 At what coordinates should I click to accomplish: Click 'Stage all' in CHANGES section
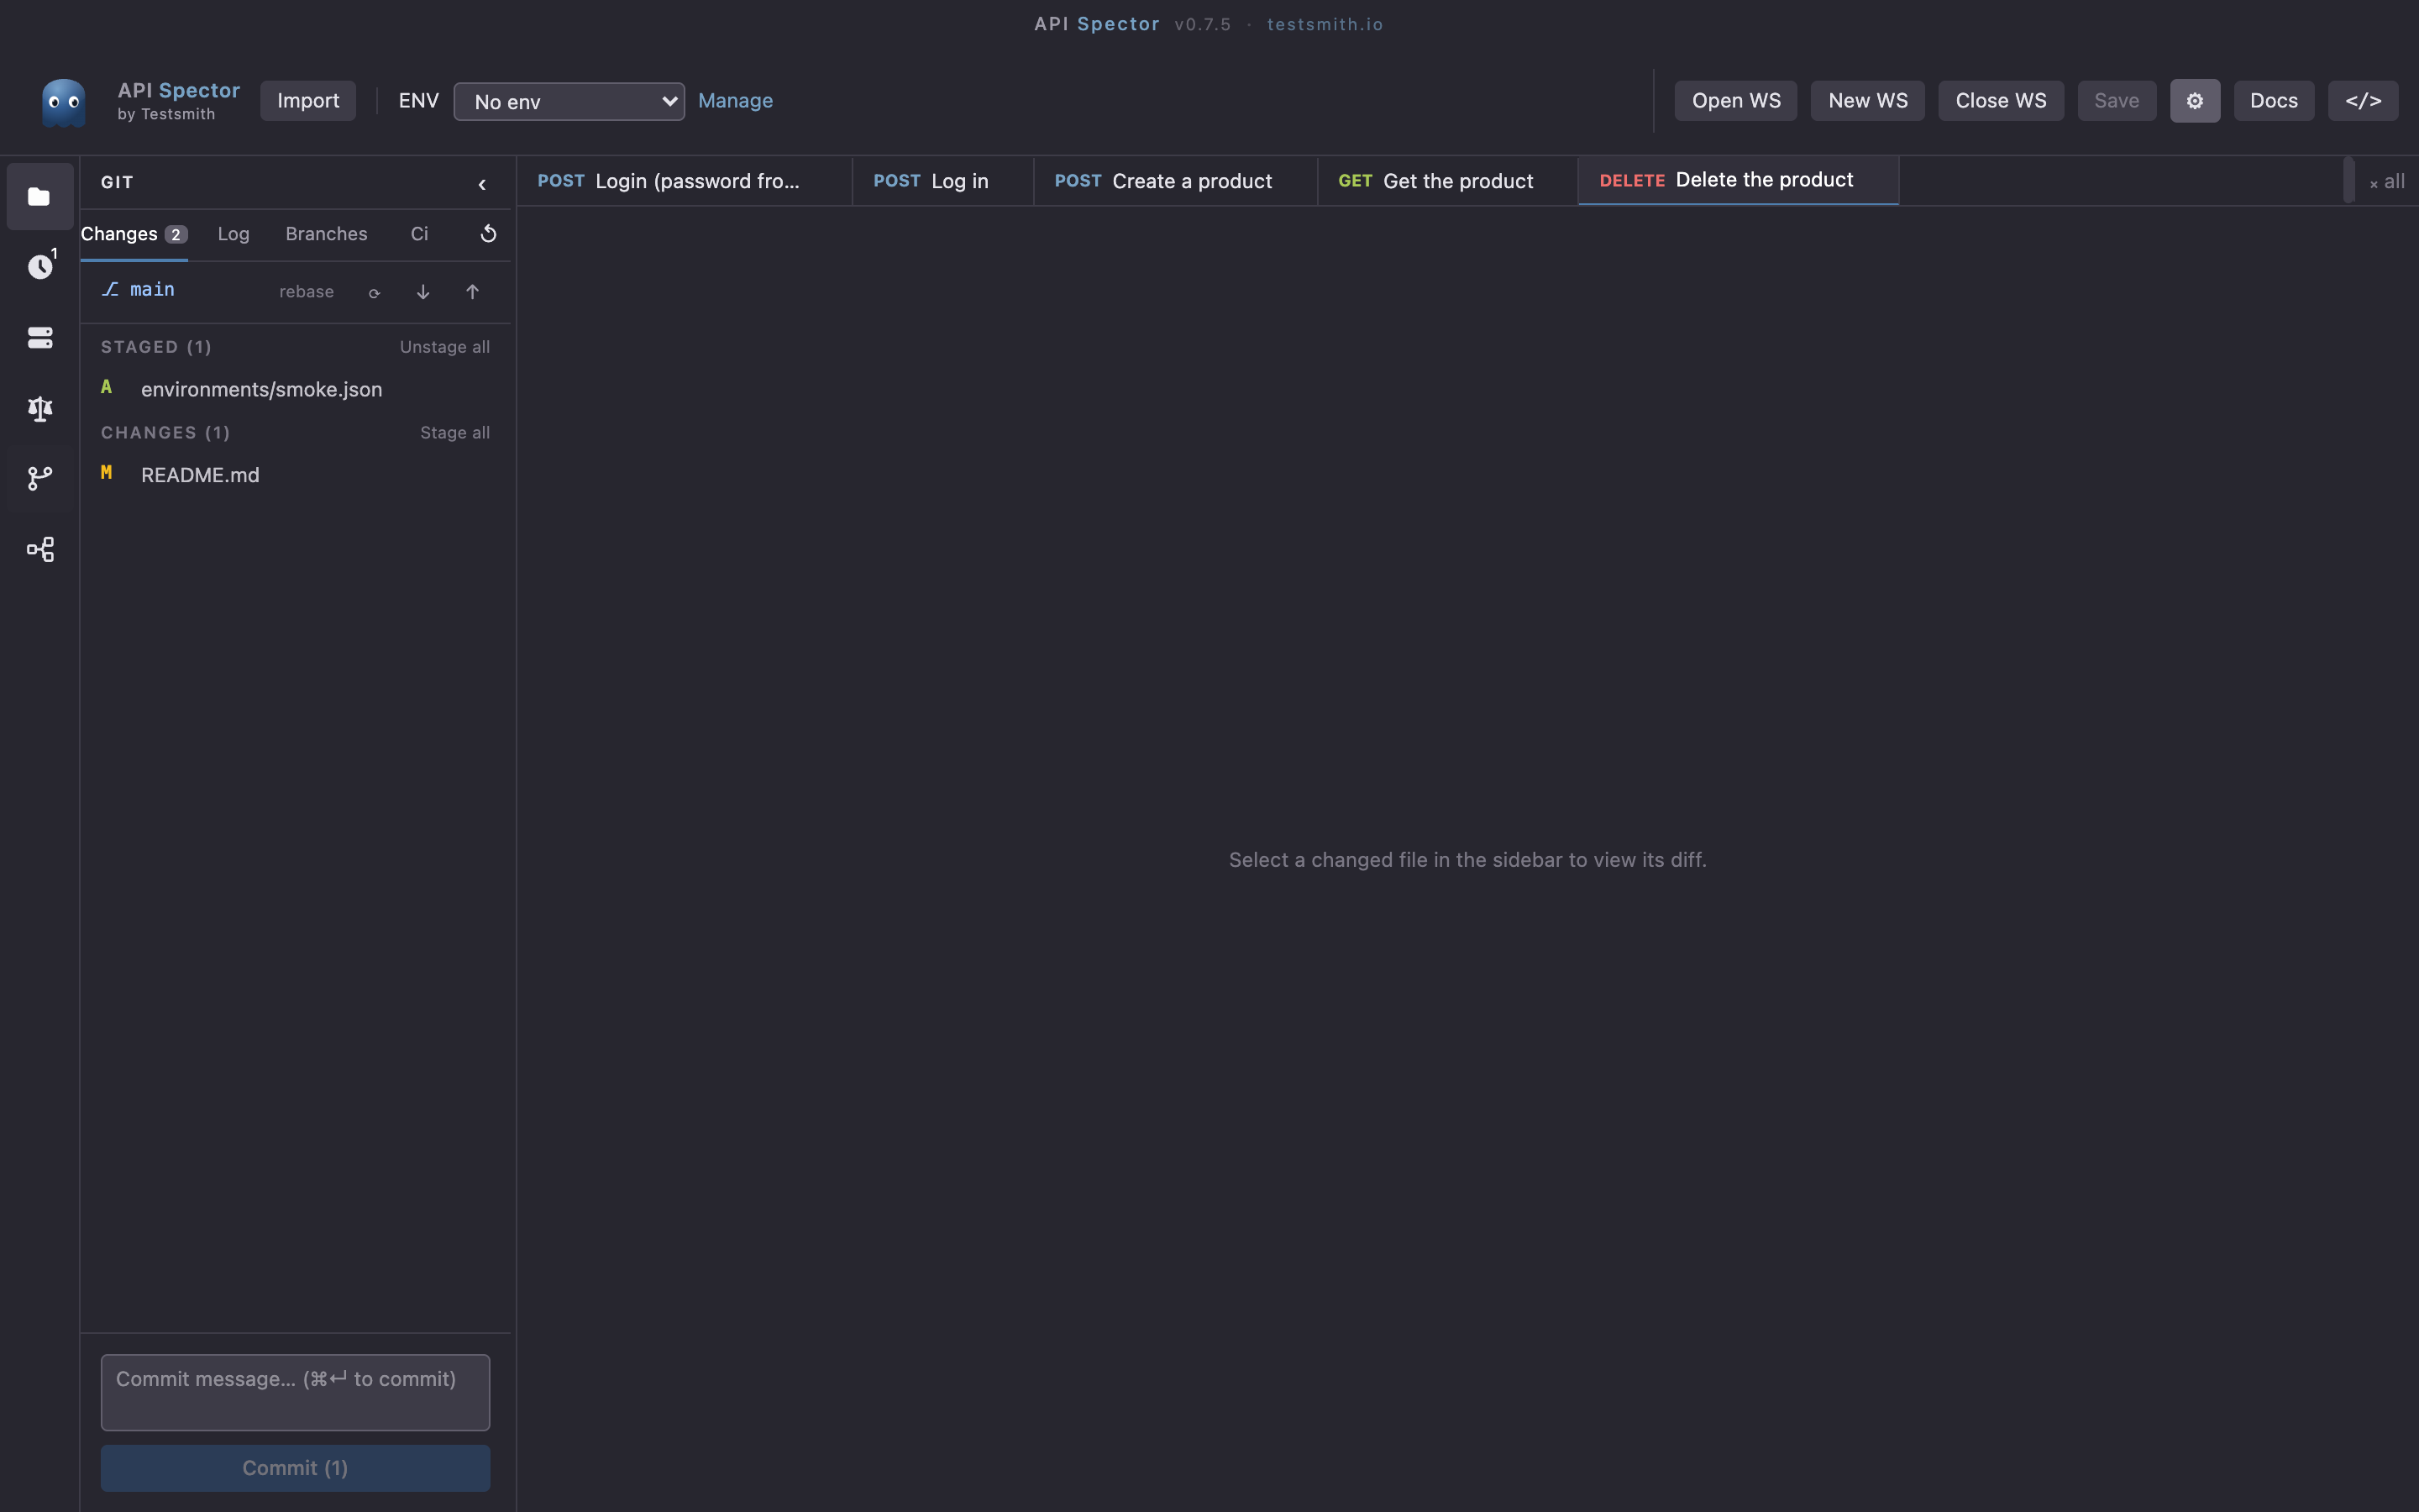coord(454,433)
